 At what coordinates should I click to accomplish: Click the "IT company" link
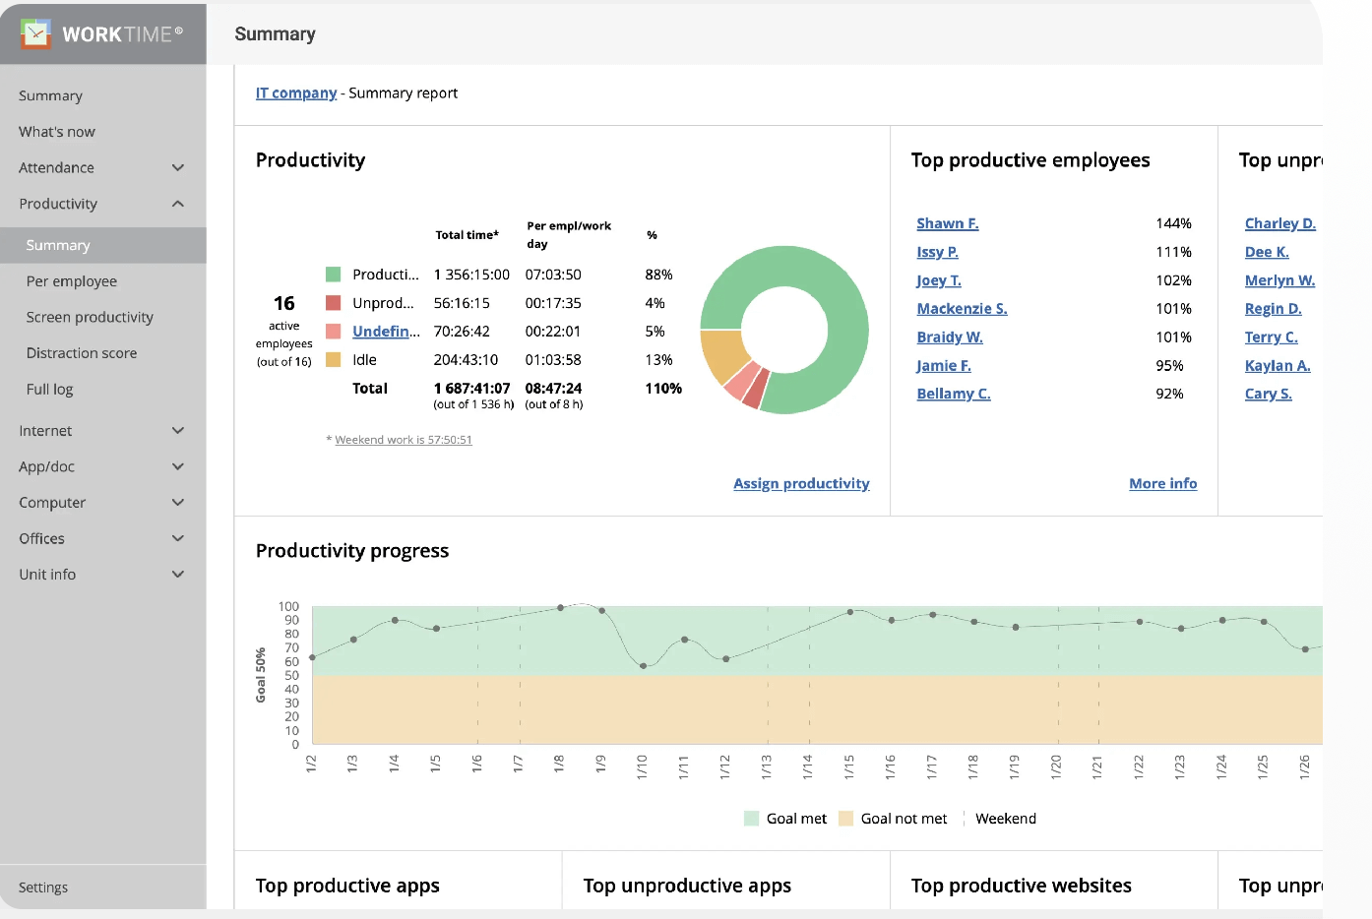tap(296, 92)
